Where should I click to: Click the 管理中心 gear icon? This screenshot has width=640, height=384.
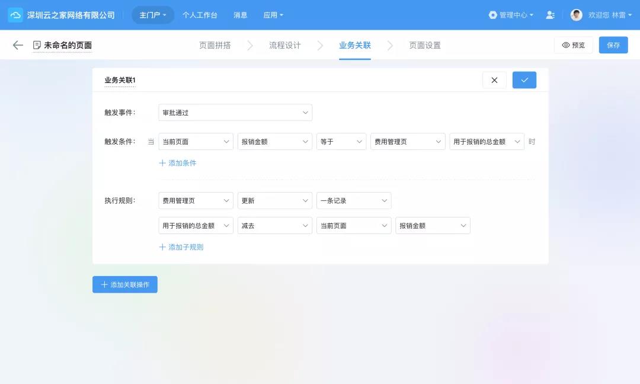[x=492, y=15]
